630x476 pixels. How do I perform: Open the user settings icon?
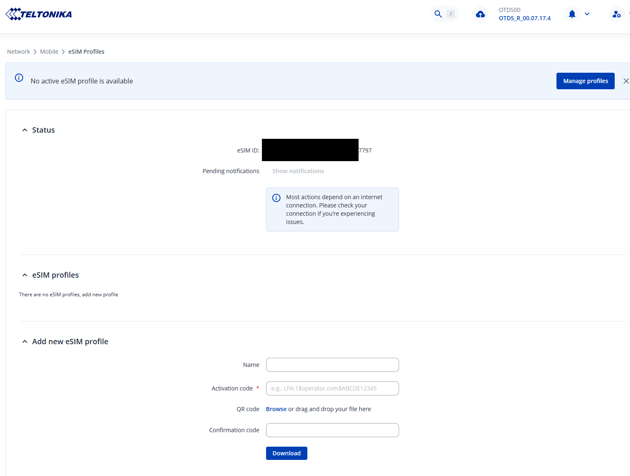coord(616,14)
